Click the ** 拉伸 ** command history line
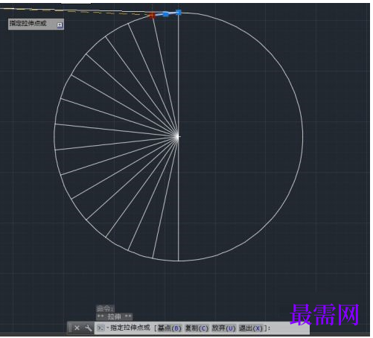This screenshot has height=338, width=373. point(114,316)
